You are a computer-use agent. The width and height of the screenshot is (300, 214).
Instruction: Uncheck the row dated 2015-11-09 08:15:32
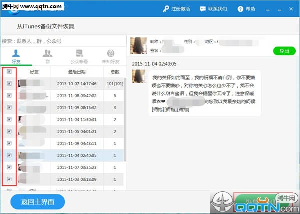(9, 107)
